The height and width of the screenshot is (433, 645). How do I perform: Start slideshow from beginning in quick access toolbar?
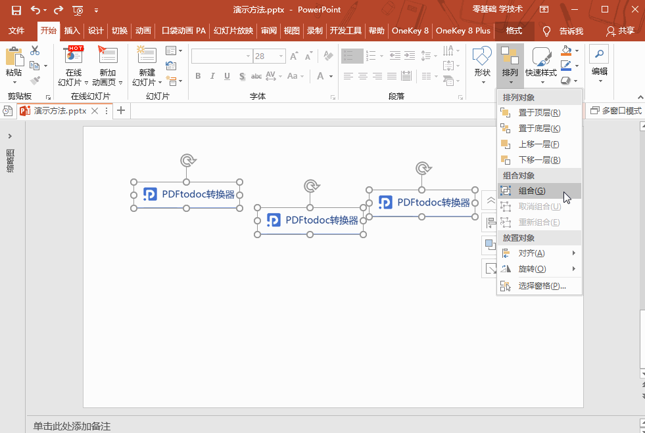tap(78, 10)
